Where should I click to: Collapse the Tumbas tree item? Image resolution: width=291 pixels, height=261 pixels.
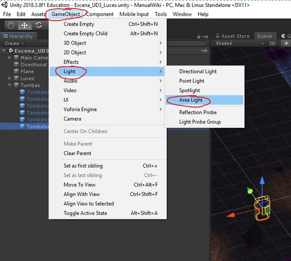(10, 85)
